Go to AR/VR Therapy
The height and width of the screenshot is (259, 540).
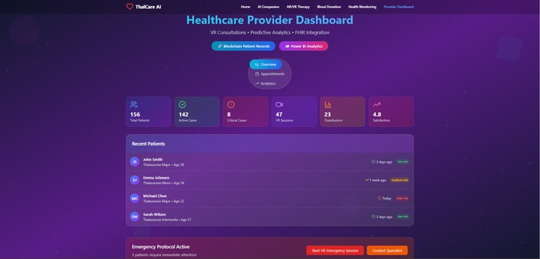[x=298, y=7]
